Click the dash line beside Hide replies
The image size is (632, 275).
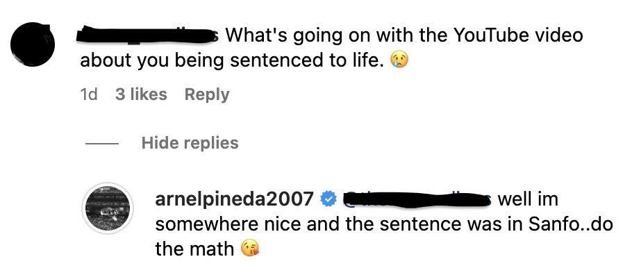102,143
